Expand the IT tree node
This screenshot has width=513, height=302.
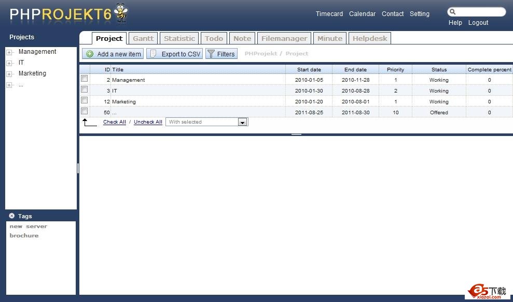pos(9,63)
